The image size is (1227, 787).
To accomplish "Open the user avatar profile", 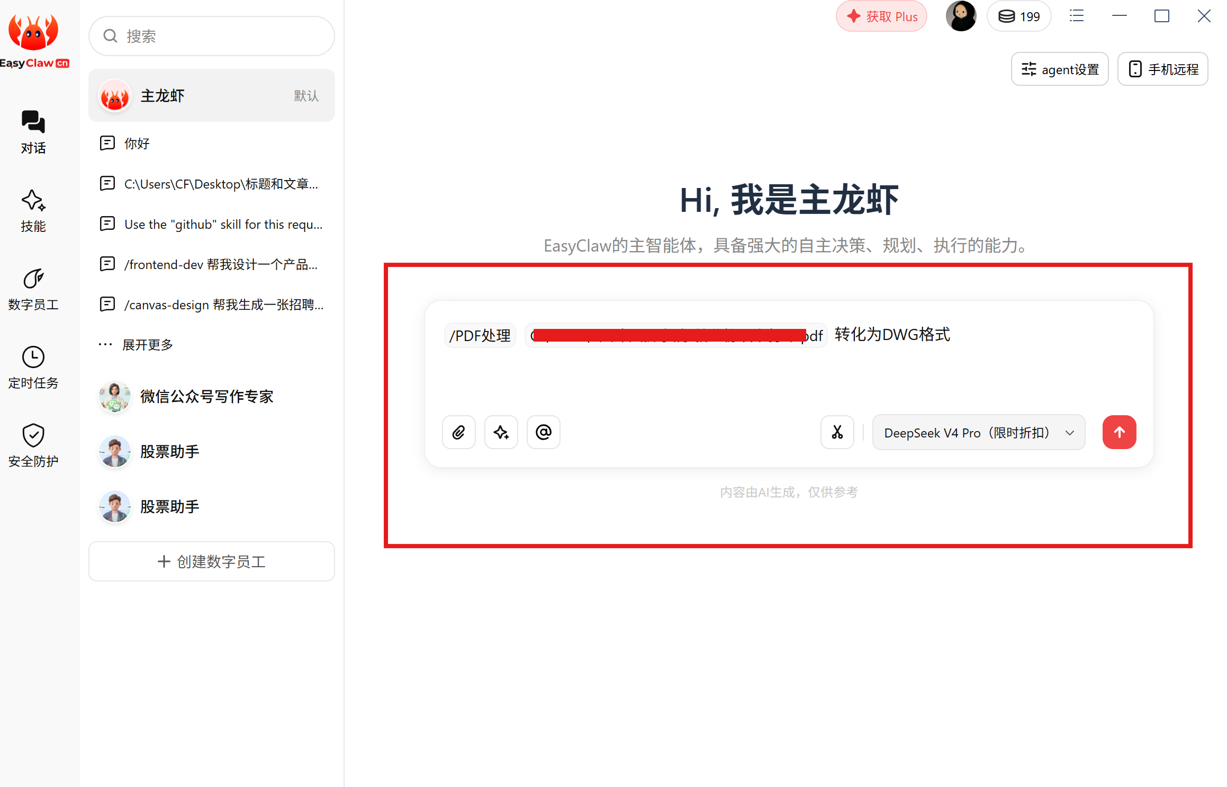I will click(960, 16).
